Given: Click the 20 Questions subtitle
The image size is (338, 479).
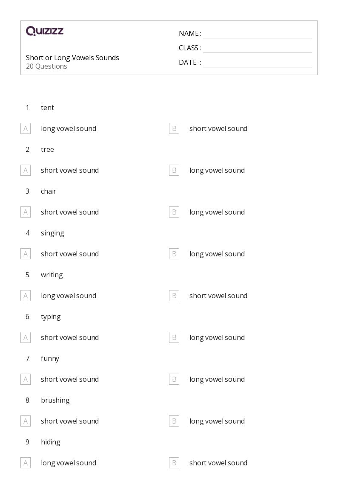Looking at the screenshot, I should (x=46, y=66).
